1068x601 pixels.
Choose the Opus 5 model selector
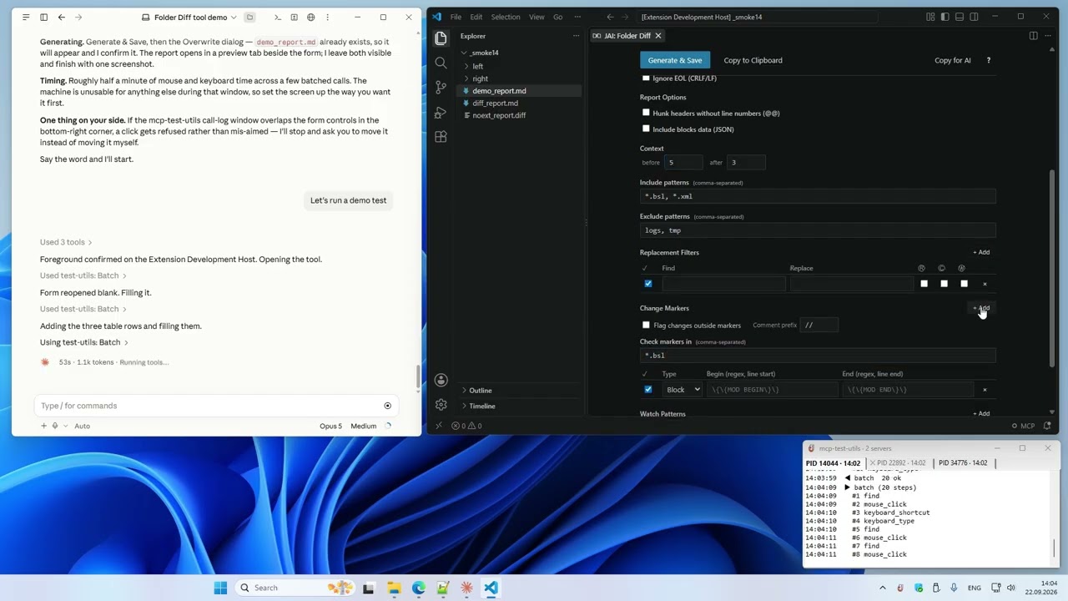[330, 426]
